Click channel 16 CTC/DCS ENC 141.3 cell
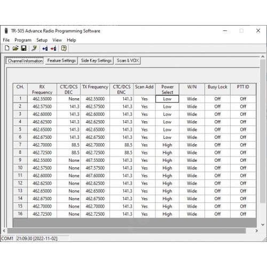267x267 pixels. pyautogui.click(x=122, y=214)
